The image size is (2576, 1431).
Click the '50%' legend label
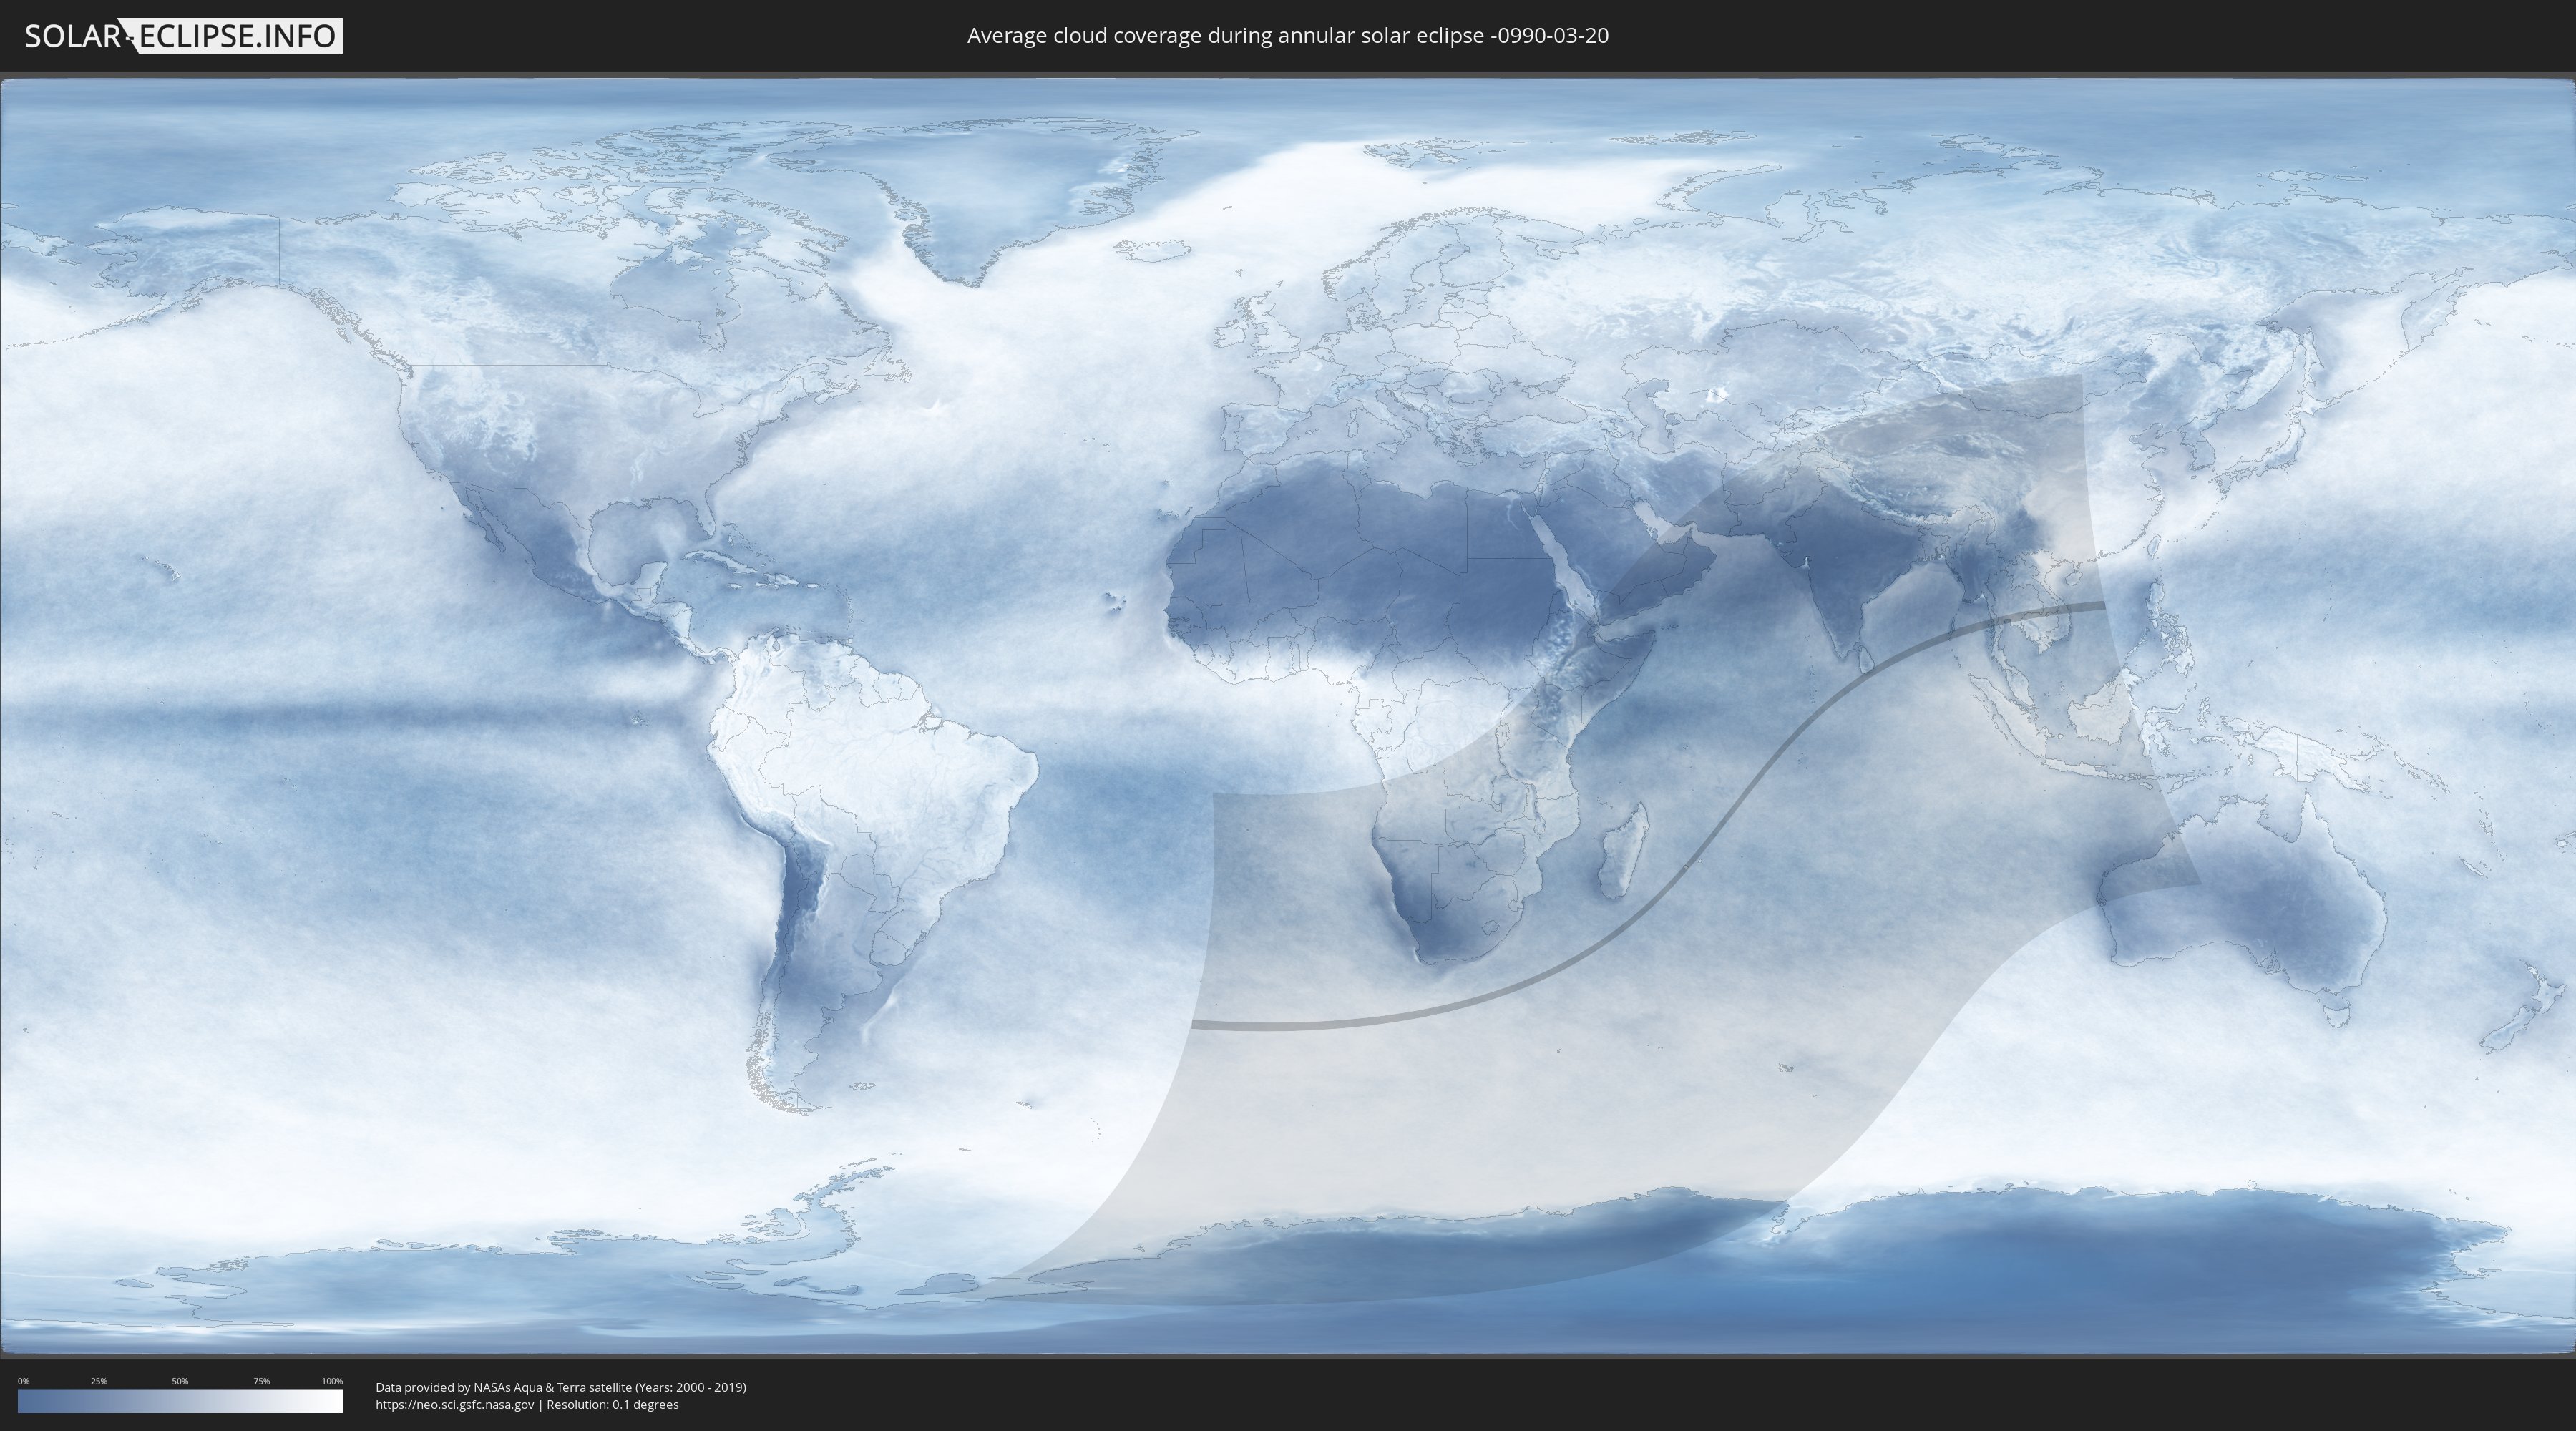pos(180,1381)
